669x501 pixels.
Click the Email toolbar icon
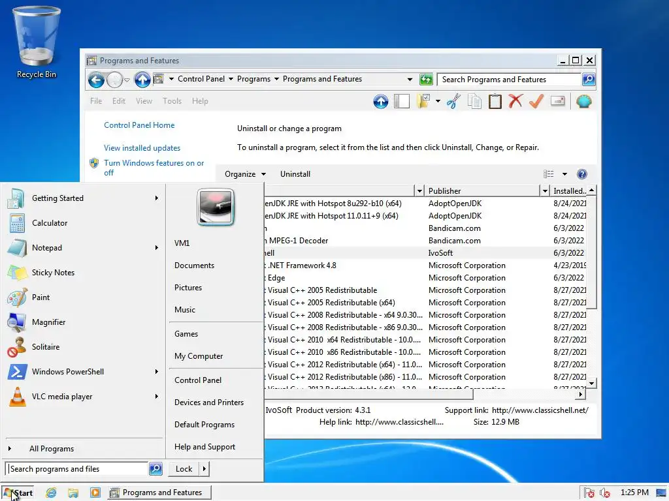pos(557,101)
